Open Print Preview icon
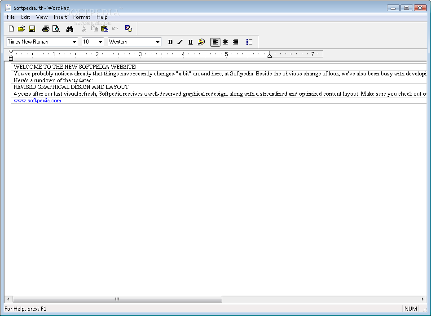Image resolution: width=431 pixels, height=316 pixels. pyautogui.click(x=56, y=29)
